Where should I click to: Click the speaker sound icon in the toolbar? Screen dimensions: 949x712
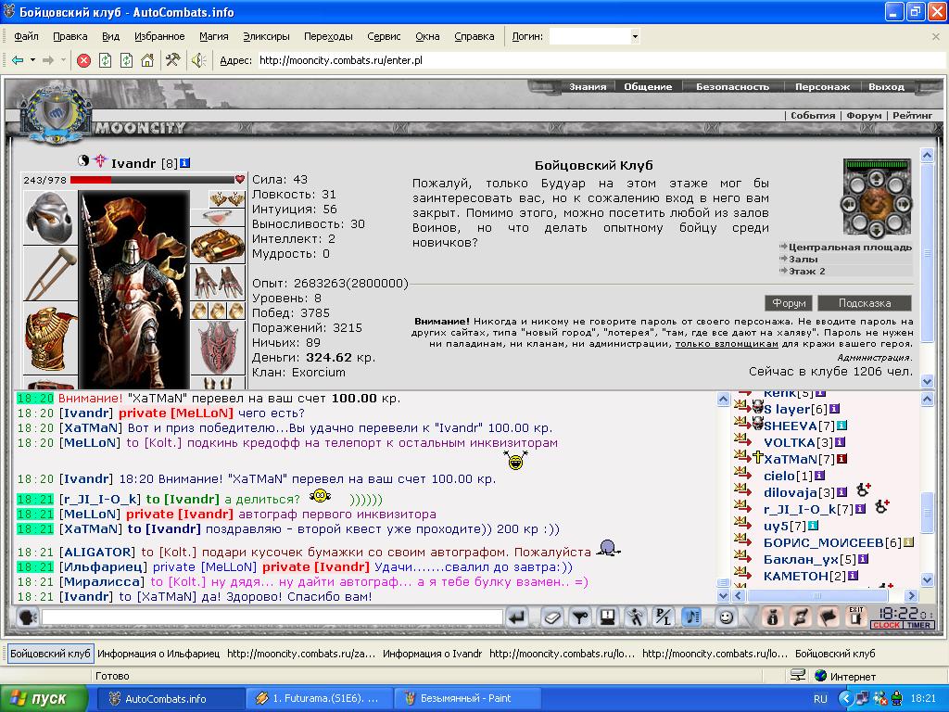[198, 60]
